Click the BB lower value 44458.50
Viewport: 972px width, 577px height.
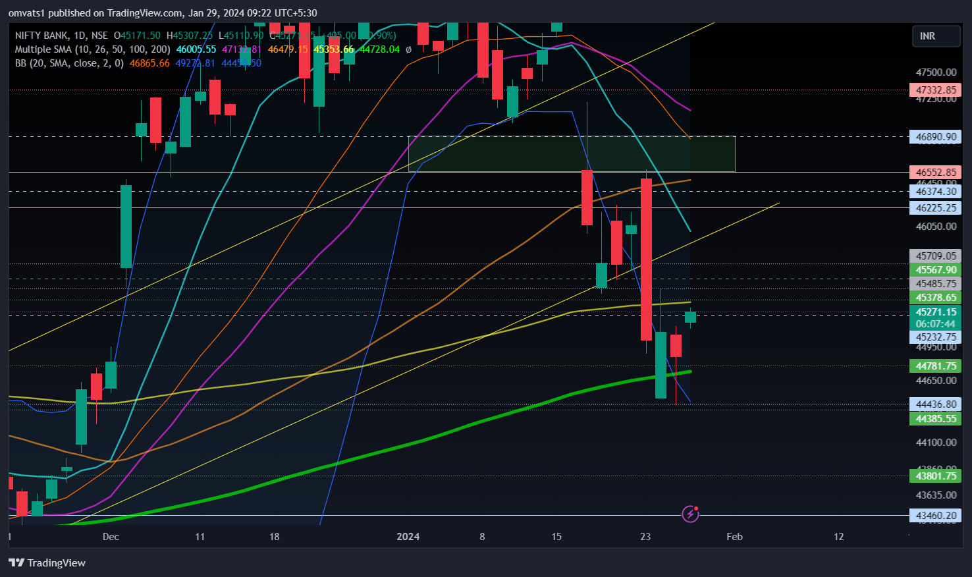[x=241, y=63]
